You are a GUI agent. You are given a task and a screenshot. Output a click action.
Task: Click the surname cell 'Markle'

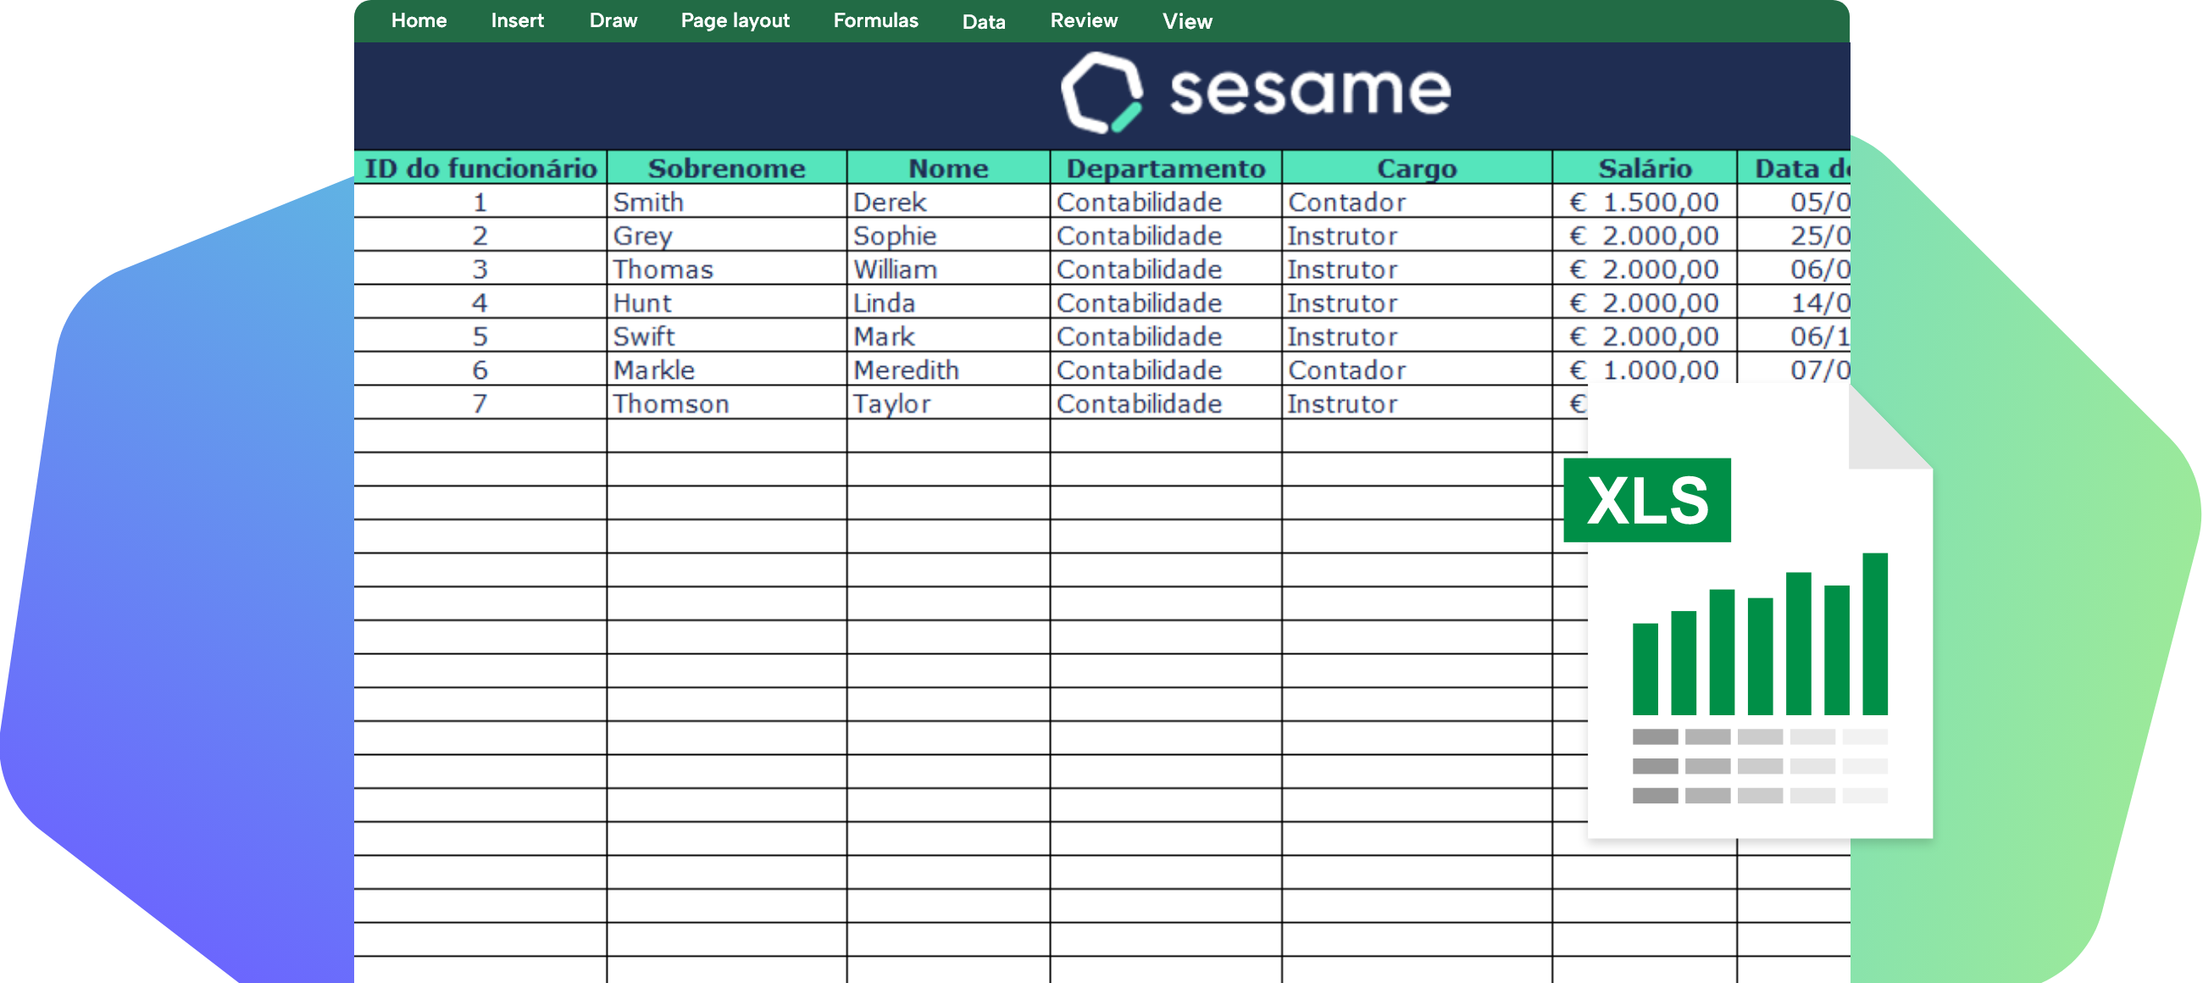[727, 369]
